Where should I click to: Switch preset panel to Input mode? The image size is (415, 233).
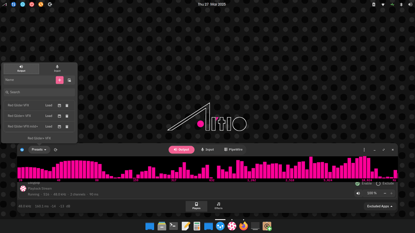click(57, 69)
